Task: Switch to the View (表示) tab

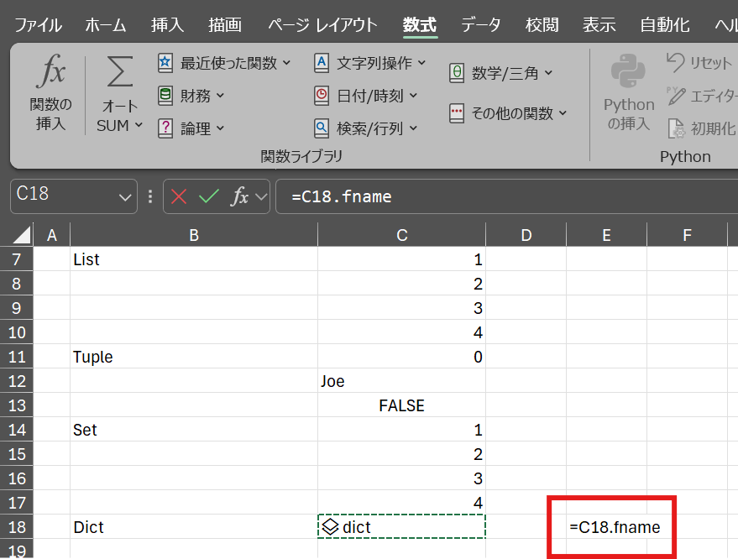Action: pyautogui.click(x=599, y=25)
